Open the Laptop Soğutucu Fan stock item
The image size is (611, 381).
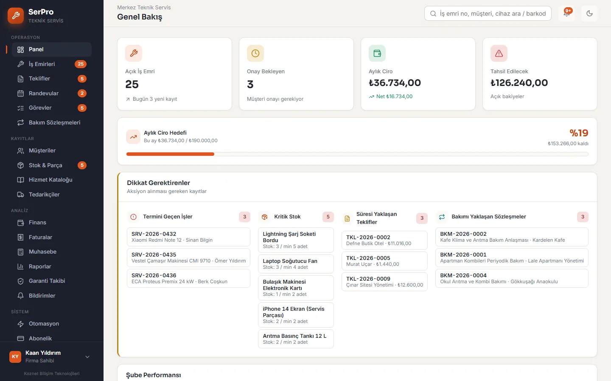pyautogui.click(x=296, y=264)
